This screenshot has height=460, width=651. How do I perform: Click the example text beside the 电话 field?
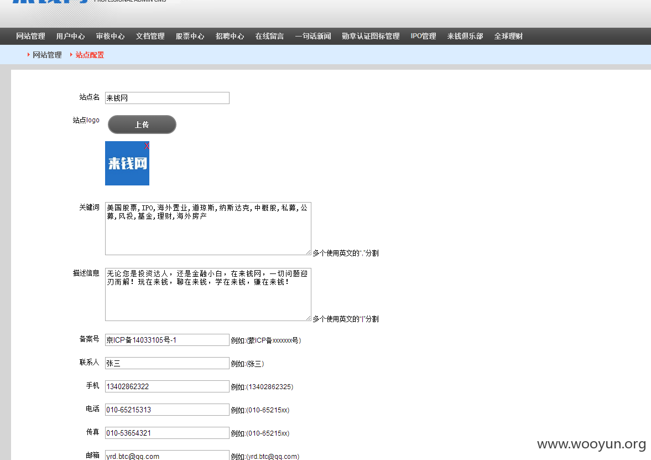pos(260,410)
